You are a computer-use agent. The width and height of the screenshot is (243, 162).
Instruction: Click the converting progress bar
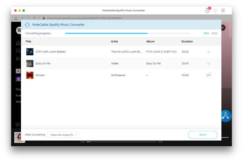pyautogui.click(x=128, y=33)
